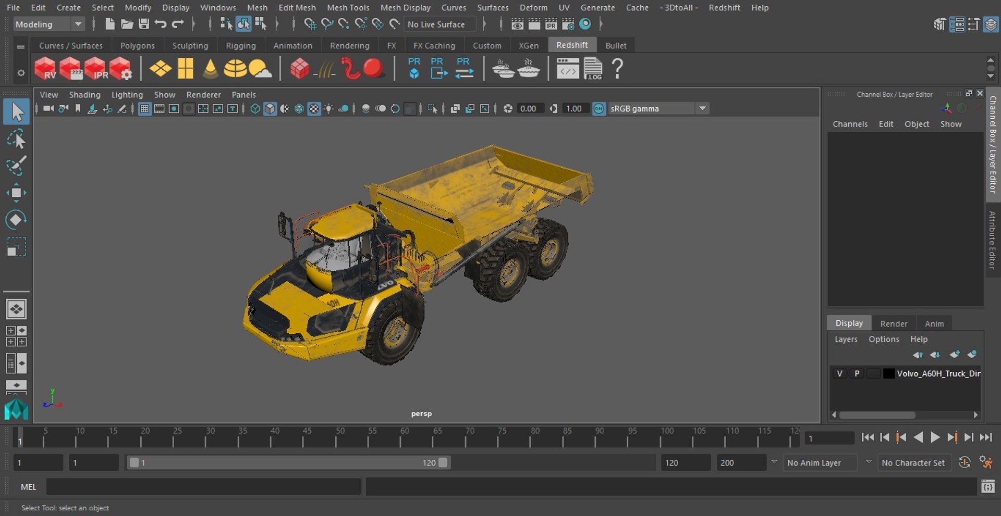
Task: Toggle wireframe shading in viewport
Action: pyautogui.click(x=255, y=108)
